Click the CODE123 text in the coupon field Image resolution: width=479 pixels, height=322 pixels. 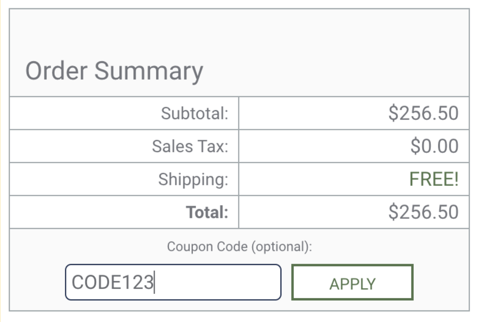click(113, 282)
